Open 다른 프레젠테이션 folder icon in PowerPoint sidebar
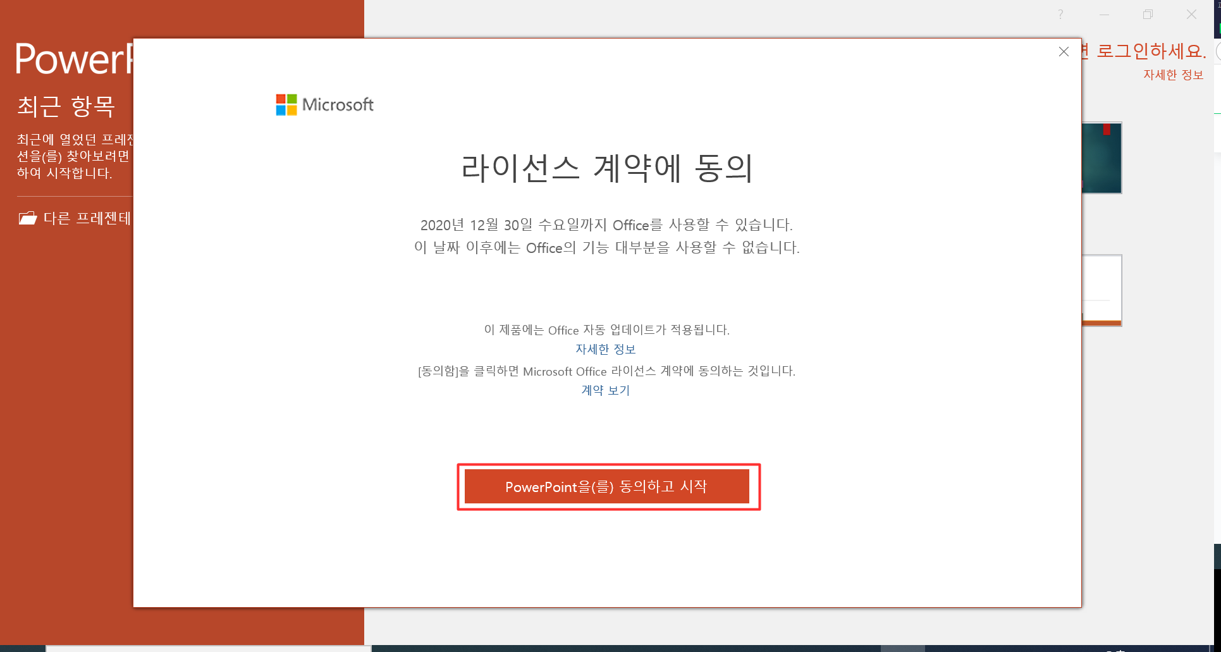This screenshot has height=652, width=1221. pyautogui.click(x=28, y=218)
